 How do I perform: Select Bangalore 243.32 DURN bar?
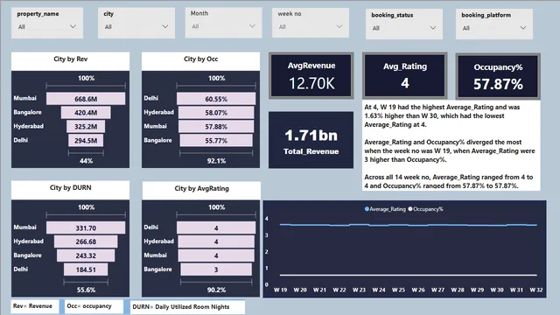pyautogui.click(x=86, y=255)
